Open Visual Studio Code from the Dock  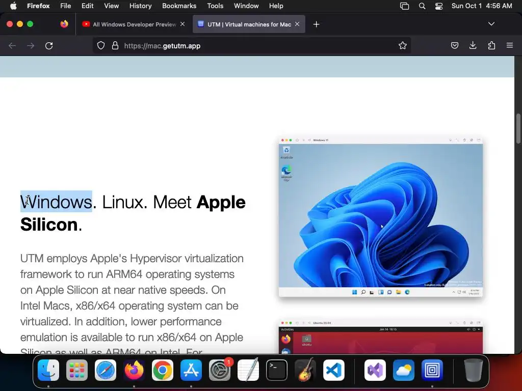pos(333,370)
